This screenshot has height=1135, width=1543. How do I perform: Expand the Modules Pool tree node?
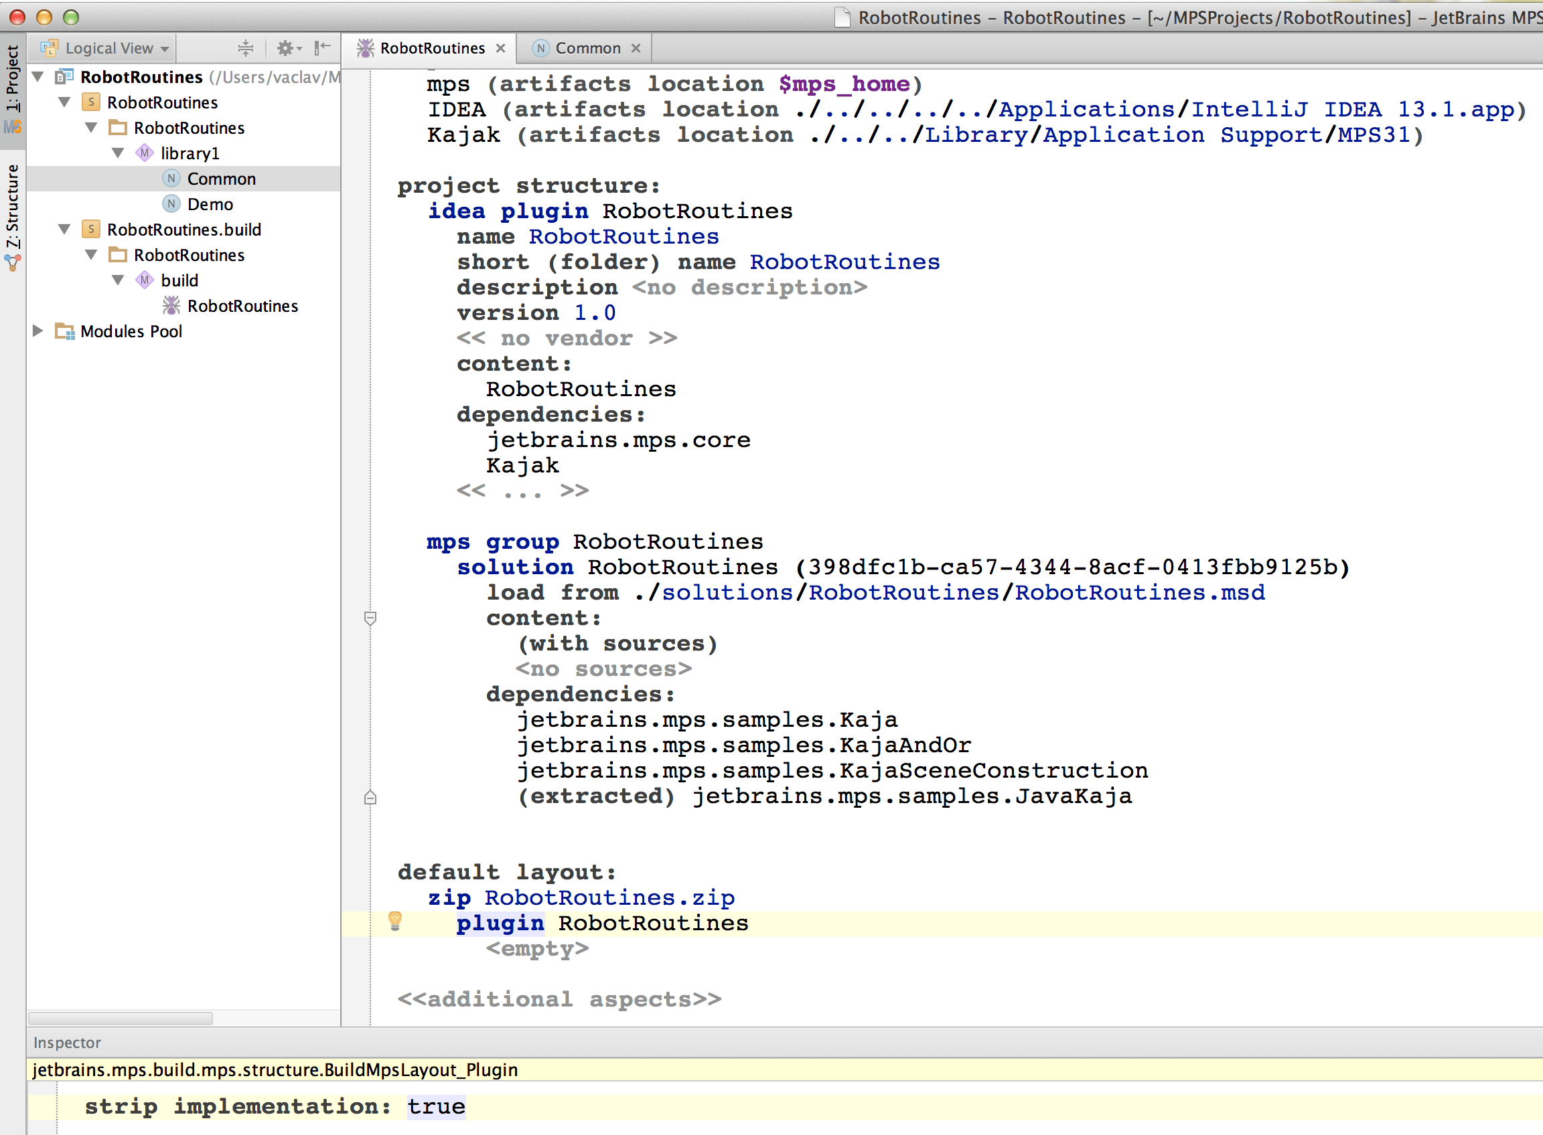[38, 331]
